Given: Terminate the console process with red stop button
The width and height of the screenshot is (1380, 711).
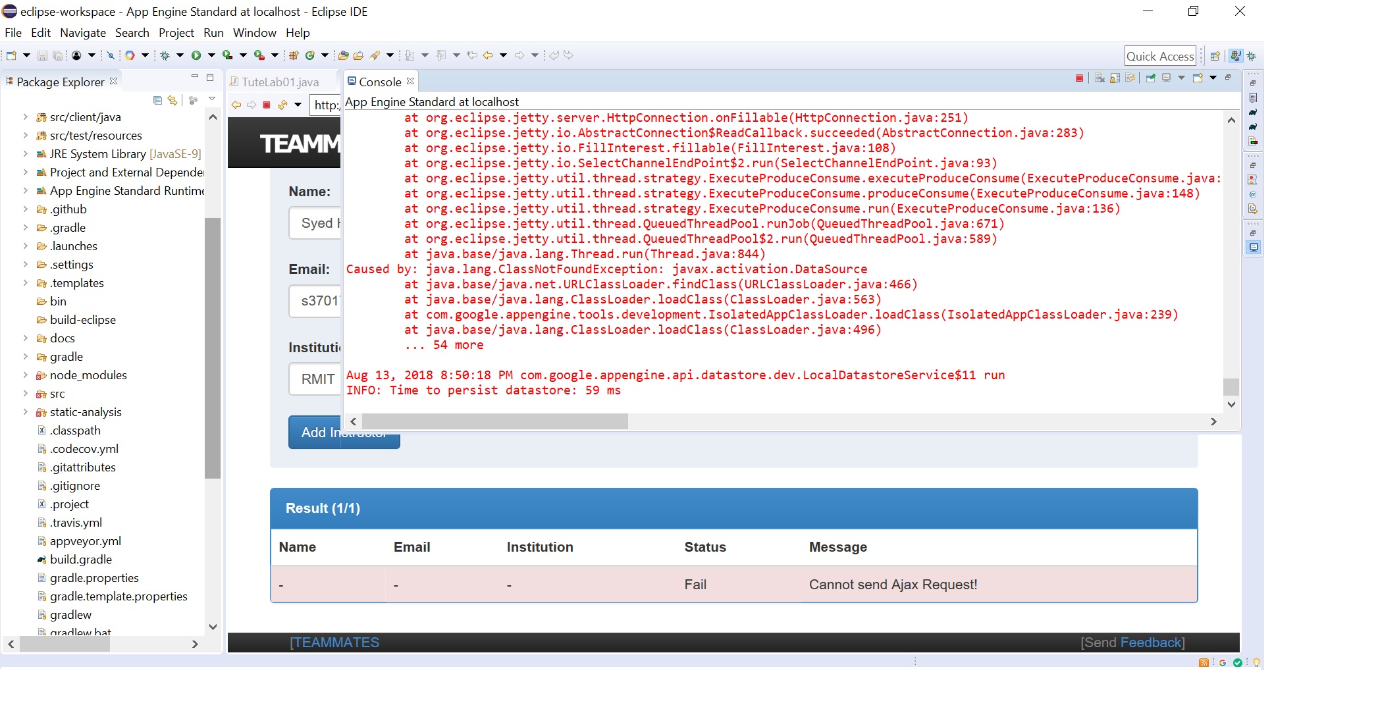Looking at the screenshot, I should [x=1079, y=78].
